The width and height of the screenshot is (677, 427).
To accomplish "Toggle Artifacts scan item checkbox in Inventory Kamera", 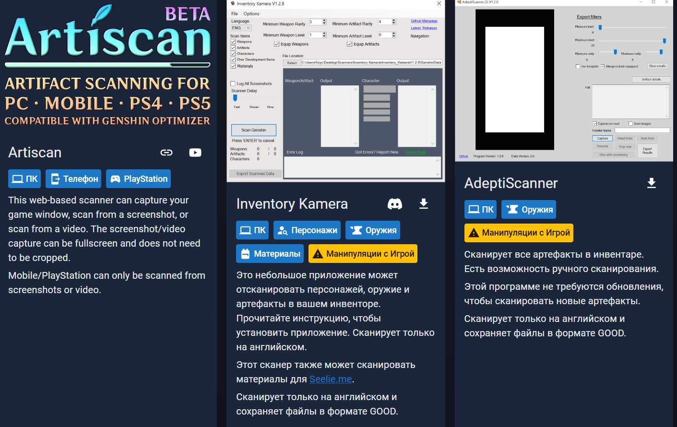I will [x=233, y=47].
